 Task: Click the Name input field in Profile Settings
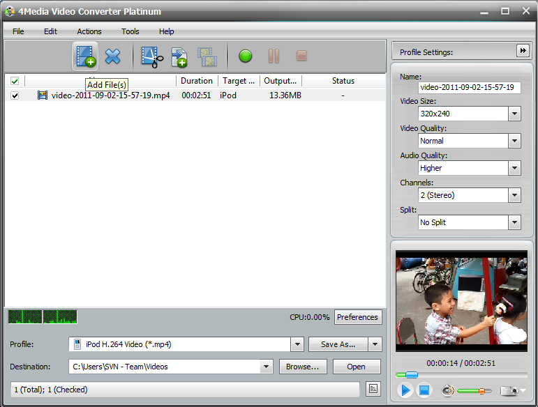[469, 87]
